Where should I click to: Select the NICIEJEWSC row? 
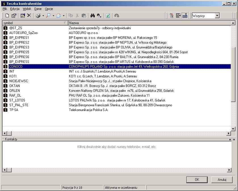117,81
